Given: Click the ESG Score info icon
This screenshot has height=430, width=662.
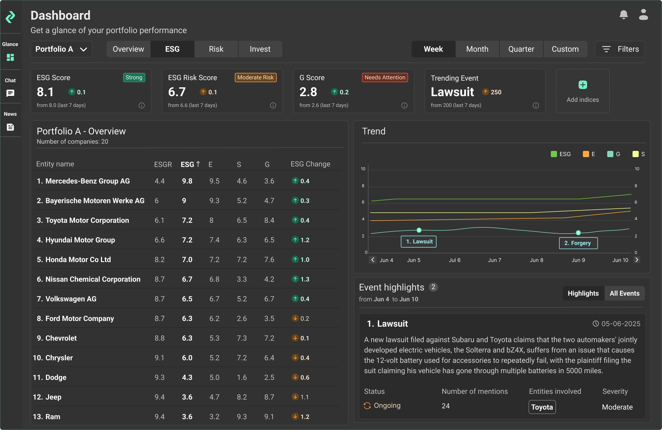Looking at the screenshot, I should [141, 105].
